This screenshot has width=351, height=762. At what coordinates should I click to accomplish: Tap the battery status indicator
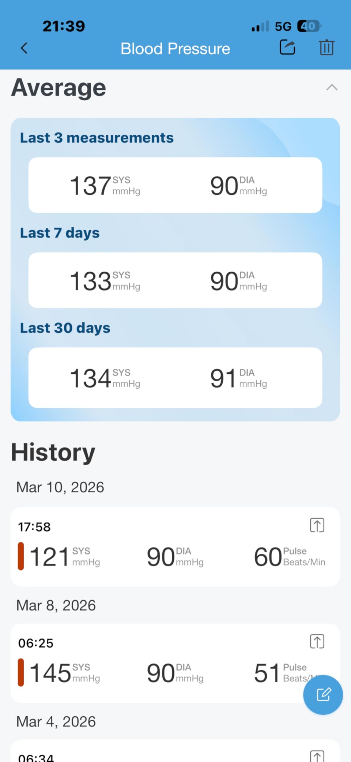tap(309, 26)
